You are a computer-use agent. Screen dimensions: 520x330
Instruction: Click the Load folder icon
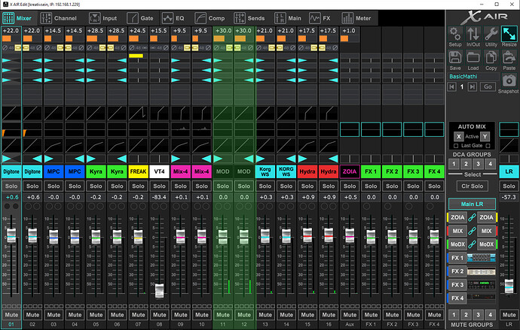click(473, 58)
